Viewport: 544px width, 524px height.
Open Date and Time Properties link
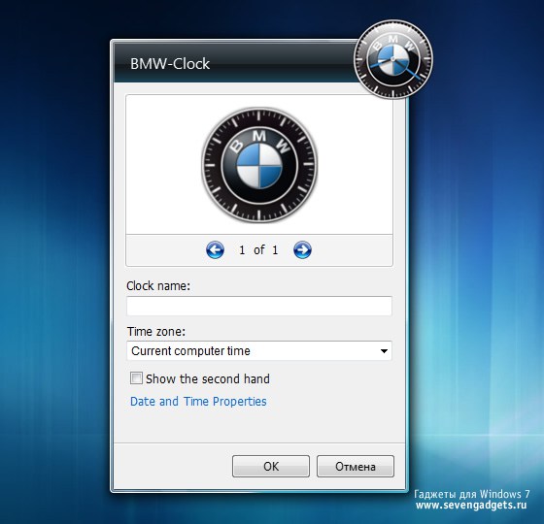(198, 402)
